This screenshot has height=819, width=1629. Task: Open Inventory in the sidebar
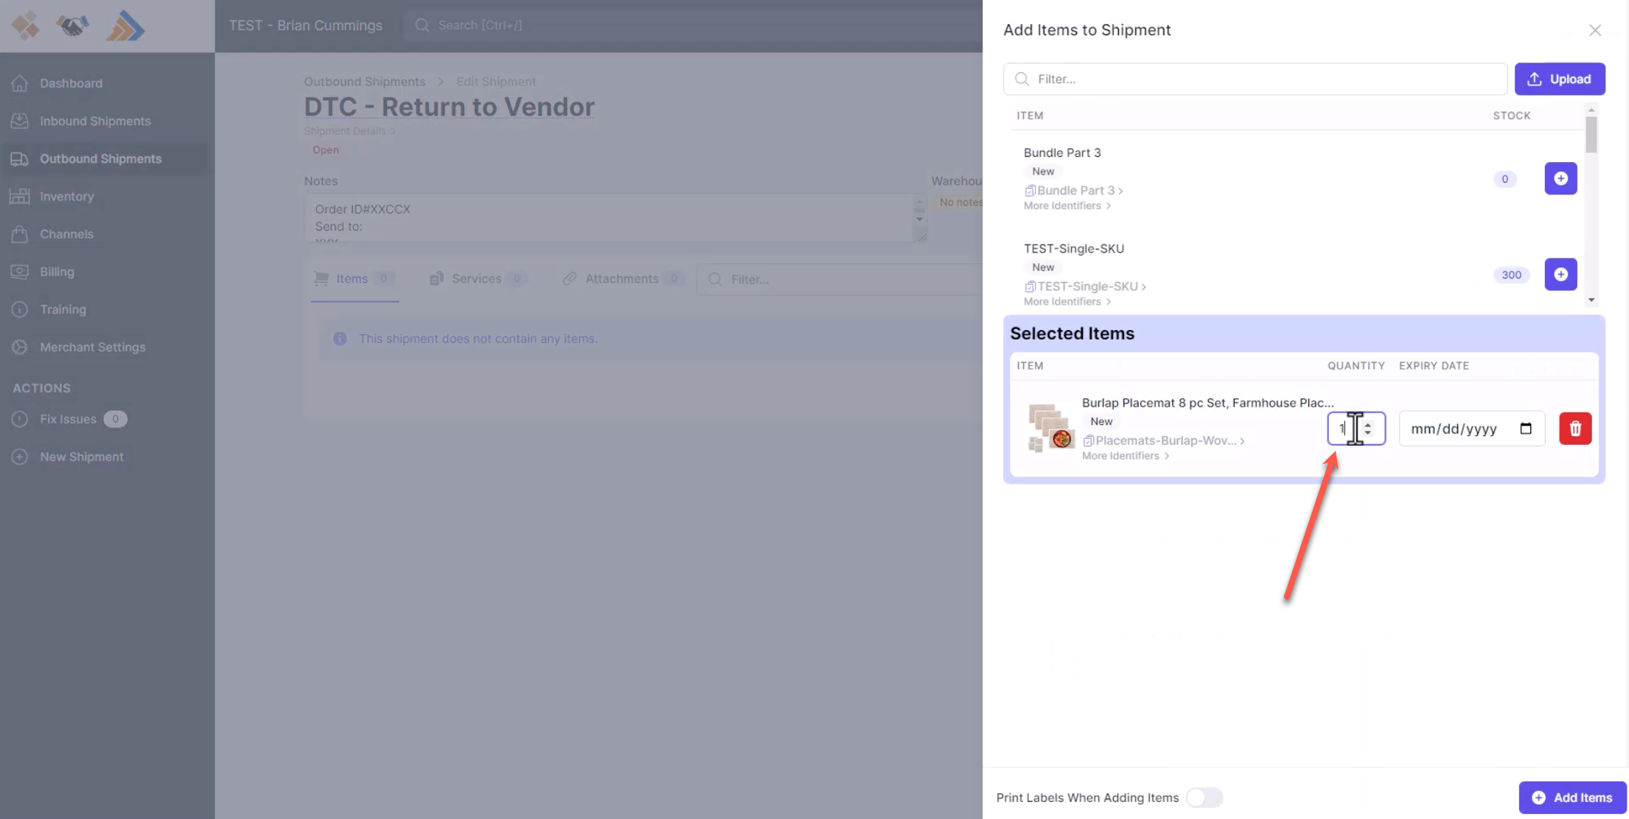[x=66, y=196]
